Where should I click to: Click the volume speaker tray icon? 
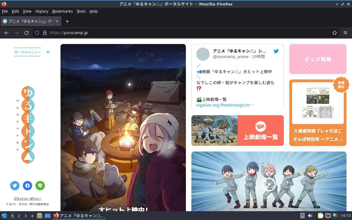coord(310,216)
